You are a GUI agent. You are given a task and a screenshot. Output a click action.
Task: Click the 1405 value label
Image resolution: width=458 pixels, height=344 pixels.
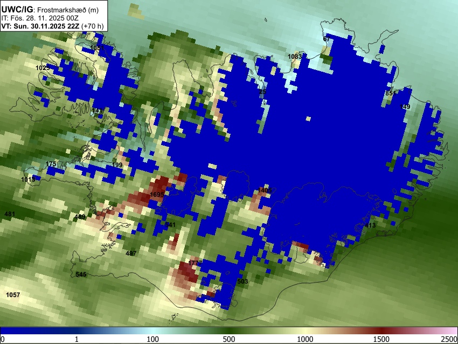[265, 190]
